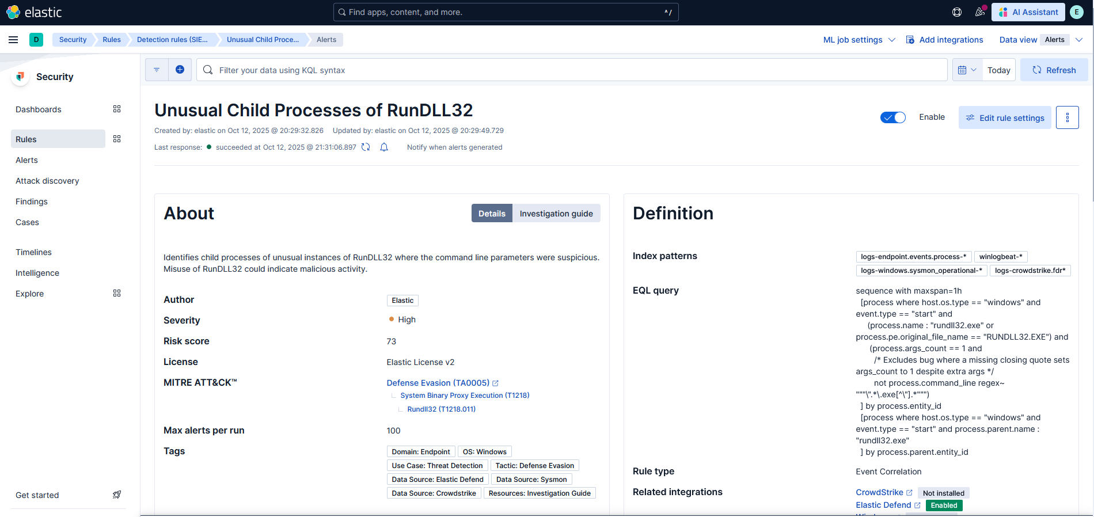This screenshot has height=517, width=1094.
Task: Click the refresh icon next to last response
Action: [x=366, y=147]
